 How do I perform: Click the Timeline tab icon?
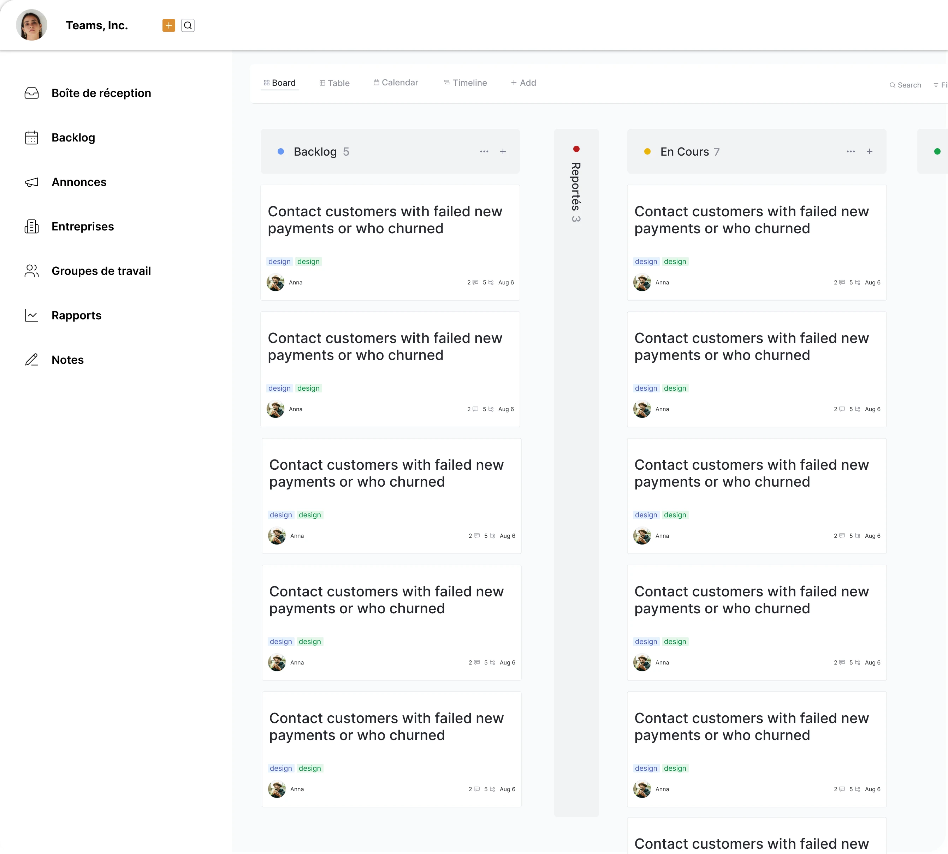(447, 83)
